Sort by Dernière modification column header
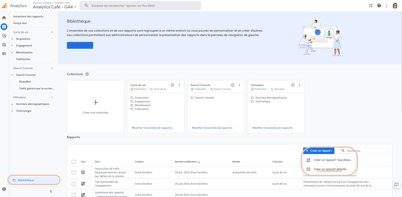402x197 pixels. pyautogui.click(x=187, y=162)
